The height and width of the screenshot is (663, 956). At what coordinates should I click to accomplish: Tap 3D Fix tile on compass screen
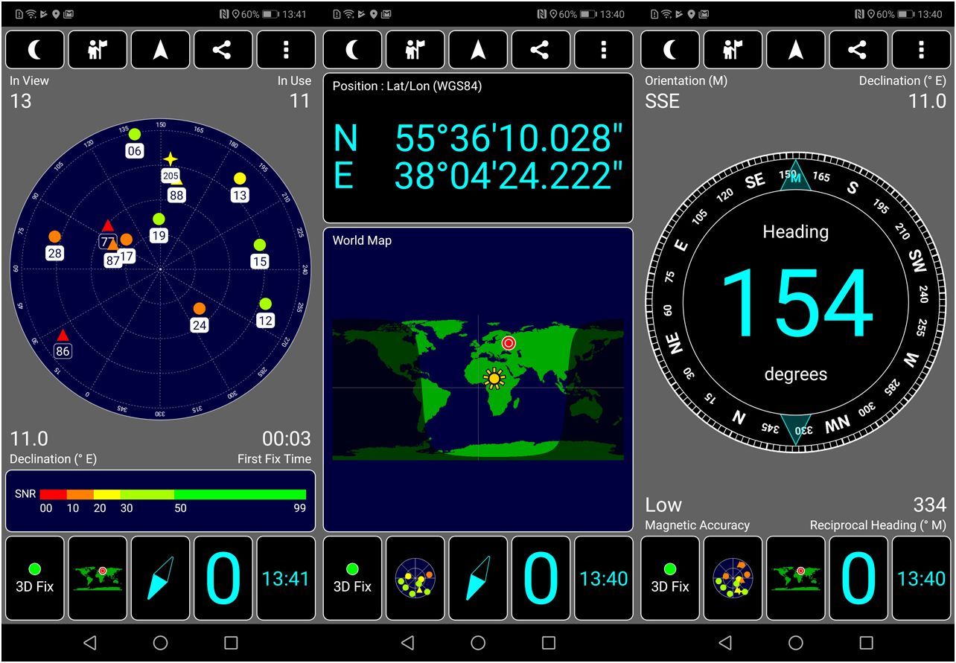[x=670, y=578]
